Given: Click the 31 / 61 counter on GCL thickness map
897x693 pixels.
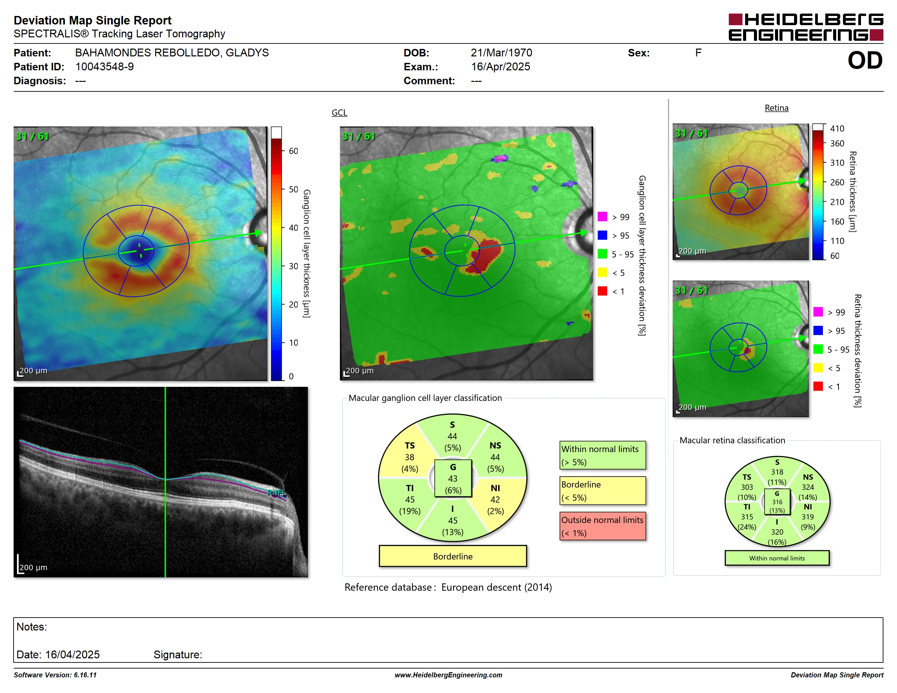Looking at the screenshot, I should click(32, 136).
